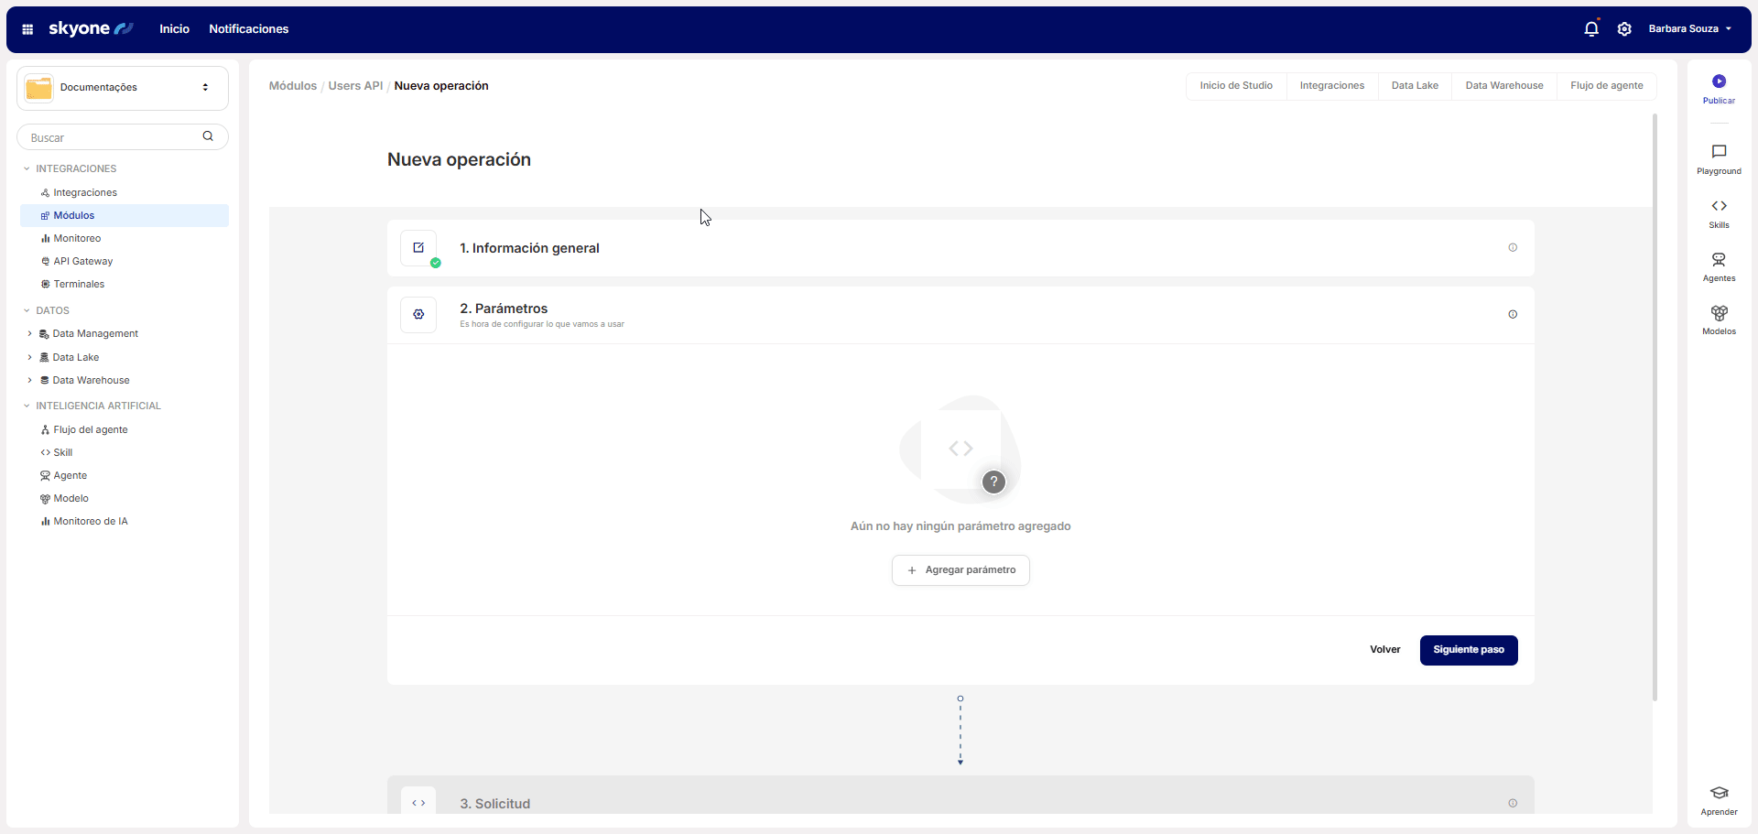Open the Barbara Souza user menu

1689,29
